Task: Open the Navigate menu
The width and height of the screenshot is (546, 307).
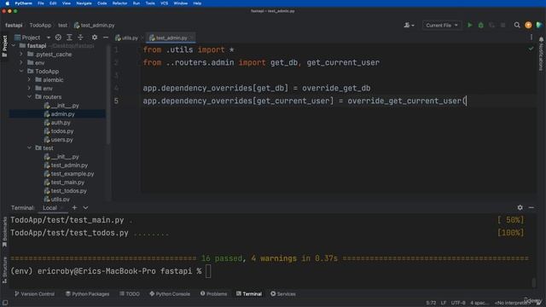Action: (x=84, y=3)
